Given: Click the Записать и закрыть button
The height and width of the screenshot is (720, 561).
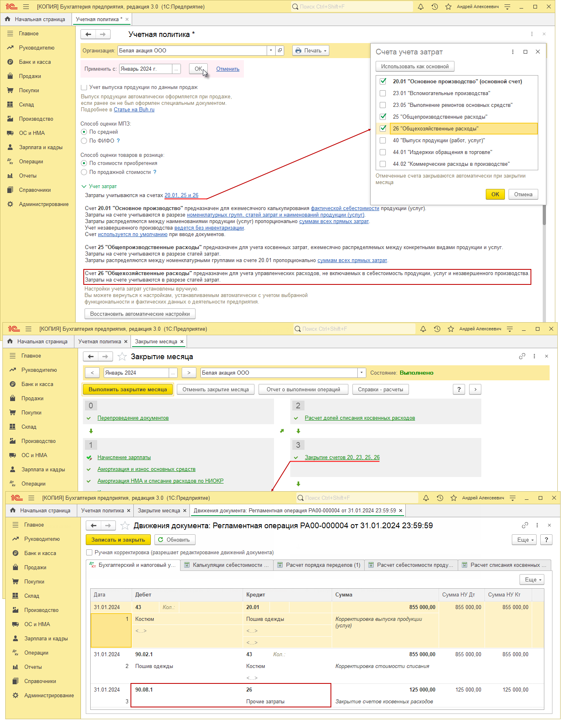Looking at the screenshot, I should [x=118, y=540].
